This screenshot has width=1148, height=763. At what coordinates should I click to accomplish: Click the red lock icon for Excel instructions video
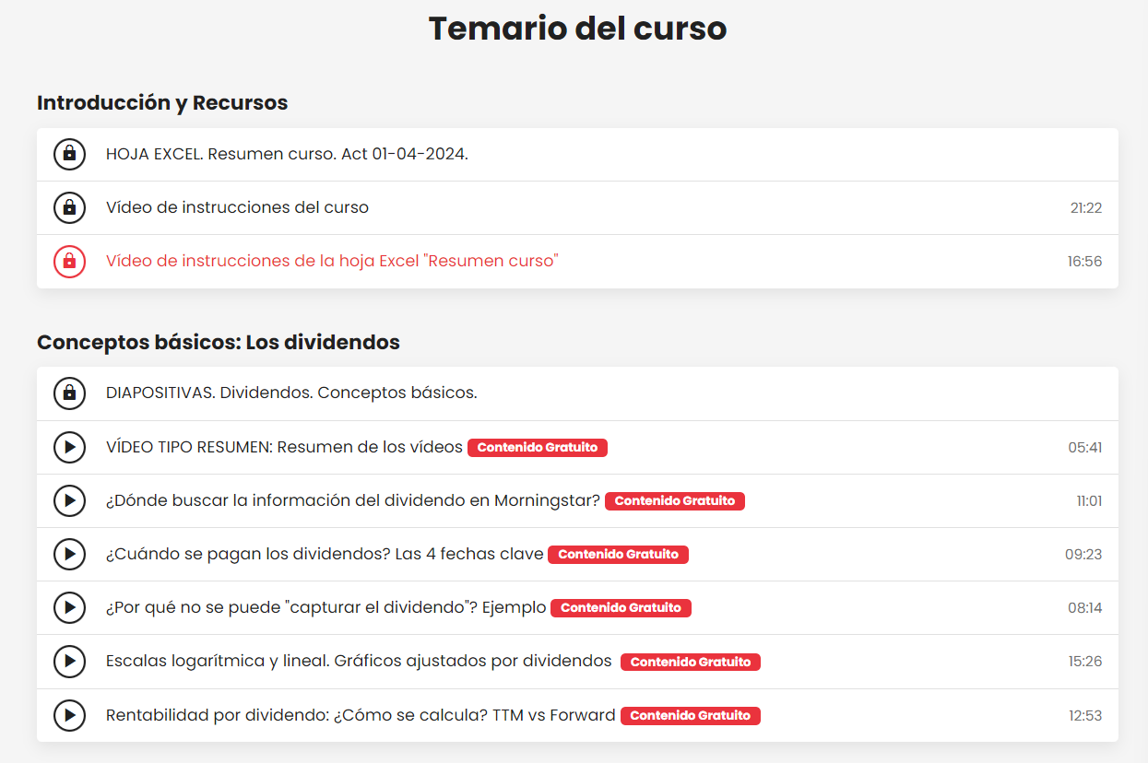pyautogui.click(x=69, y=261)
